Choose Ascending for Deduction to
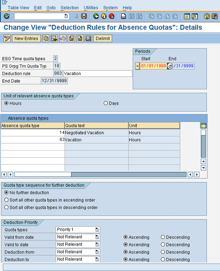Screen dimensions: 220x271 click(125, 259)
